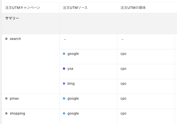Screen dimensions: 177x124
Task: Click the bing source text
Action: tap(71, 83)
